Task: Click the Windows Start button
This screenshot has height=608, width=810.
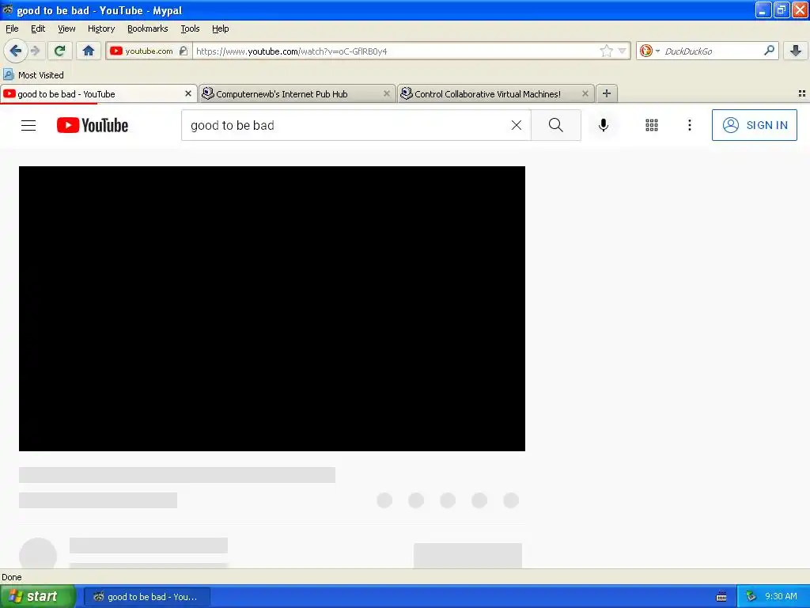Action: point(37,597)
